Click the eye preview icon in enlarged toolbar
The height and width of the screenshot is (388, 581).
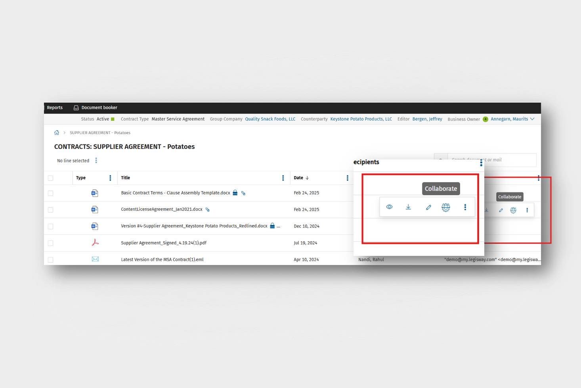[389, 207]
